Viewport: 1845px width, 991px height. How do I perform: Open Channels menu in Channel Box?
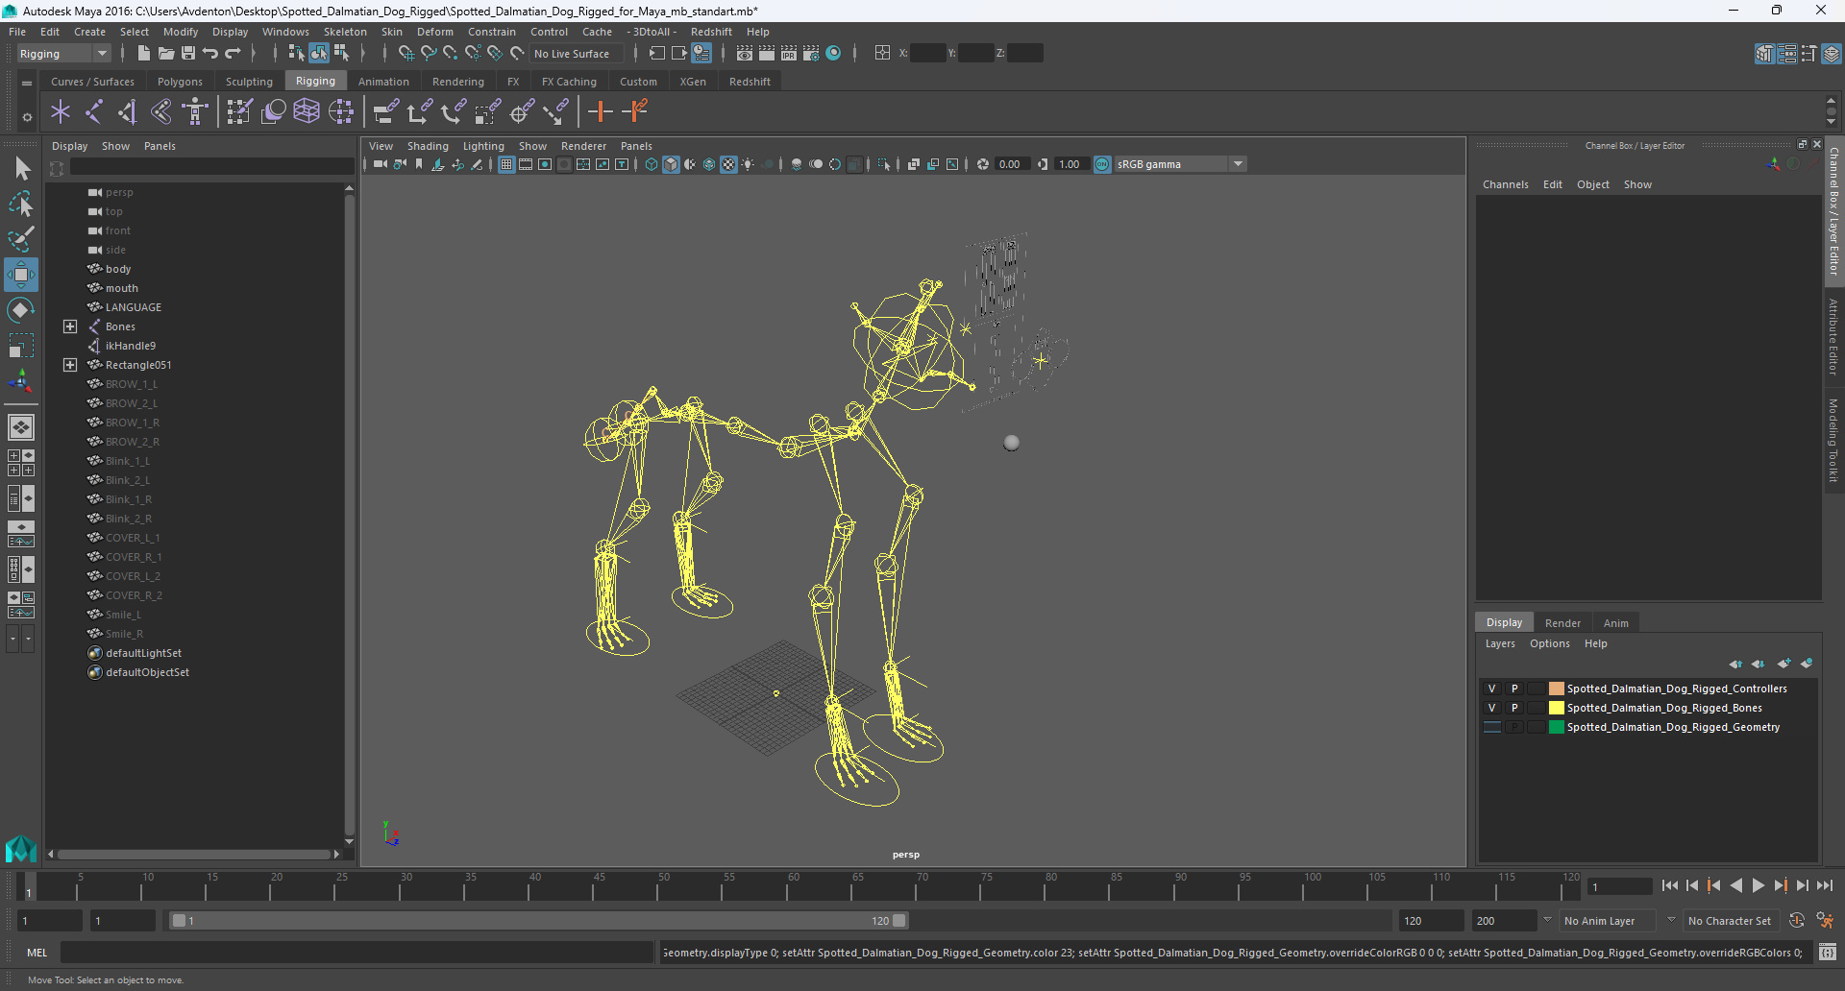pos(1505,184)
